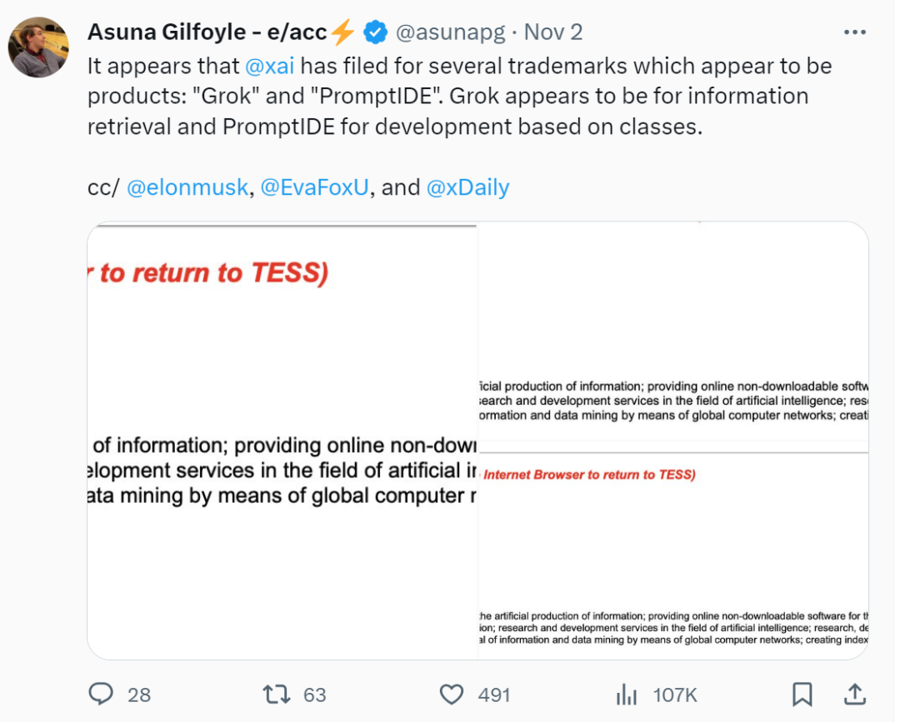
Task: Open Asuna Gilfoyle's profile avatar
Action: point(38,47)
